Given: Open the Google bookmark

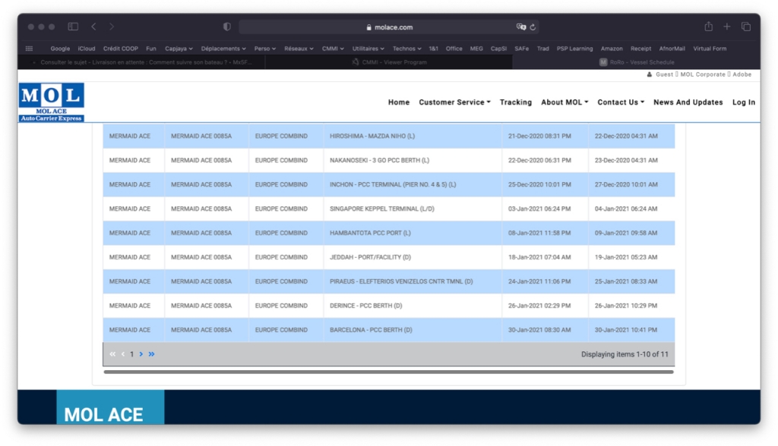Looking at the screenshot, I should (x=60, y=49).
